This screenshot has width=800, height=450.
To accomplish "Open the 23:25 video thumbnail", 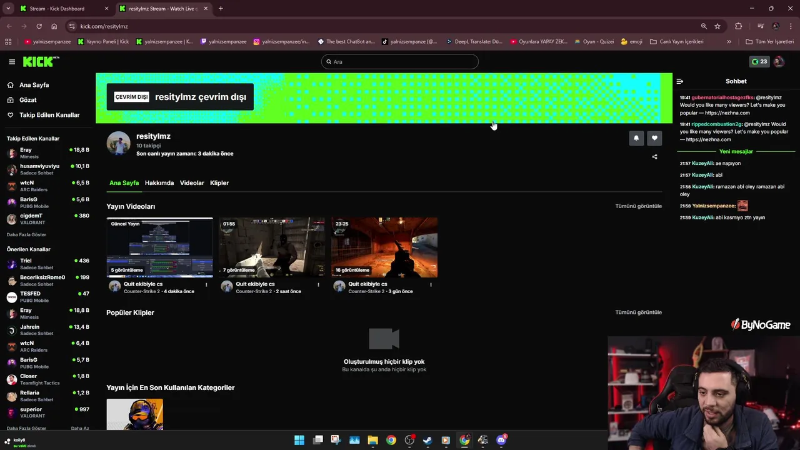I will (384, 247).
